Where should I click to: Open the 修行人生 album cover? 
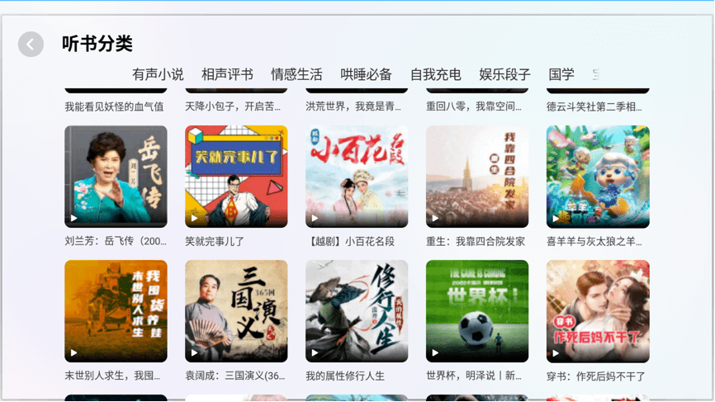[x=357, y=311]
